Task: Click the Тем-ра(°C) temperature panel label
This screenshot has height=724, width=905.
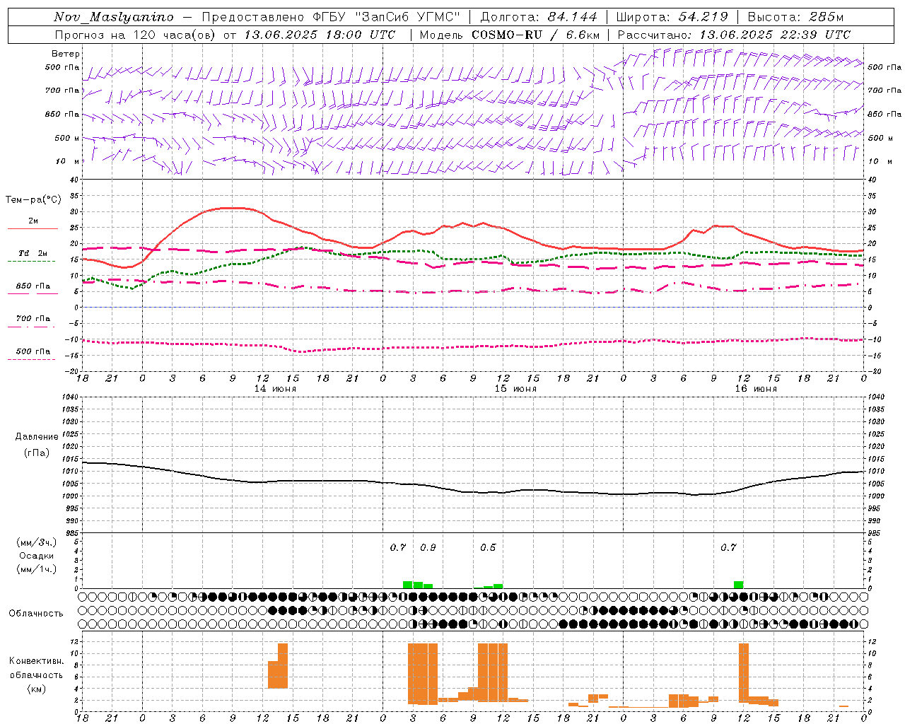Action: click(33, 200)
